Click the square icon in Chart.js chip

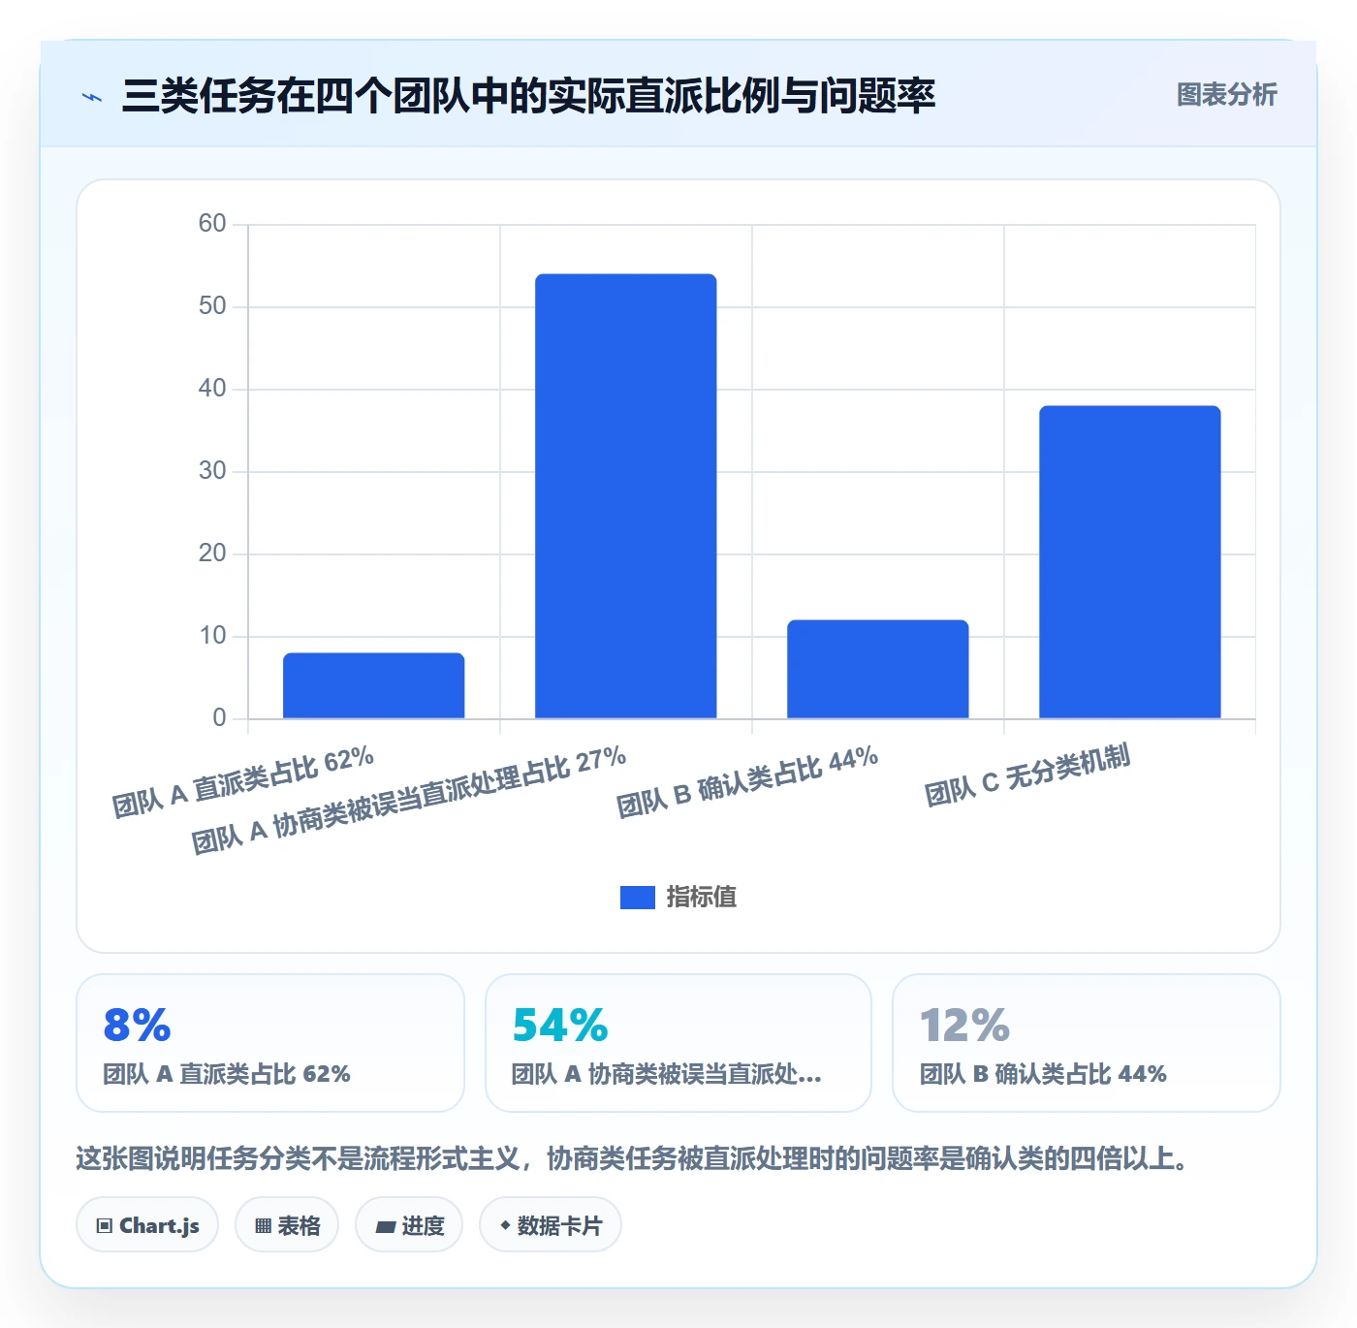tap(105, 1226)
